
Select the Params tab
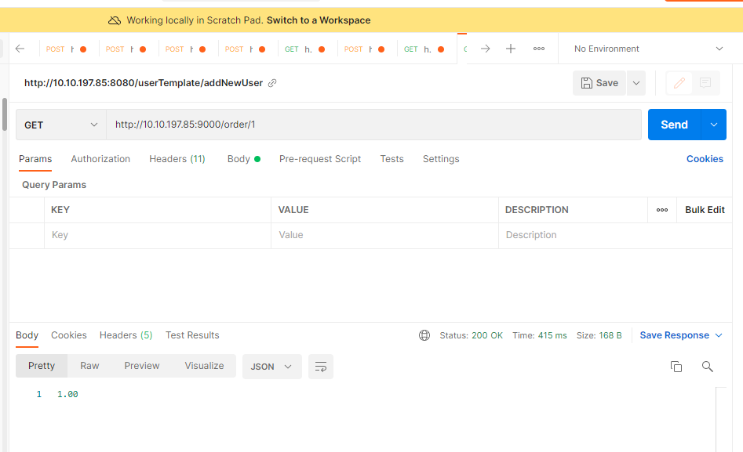click(x=35, y=159)
